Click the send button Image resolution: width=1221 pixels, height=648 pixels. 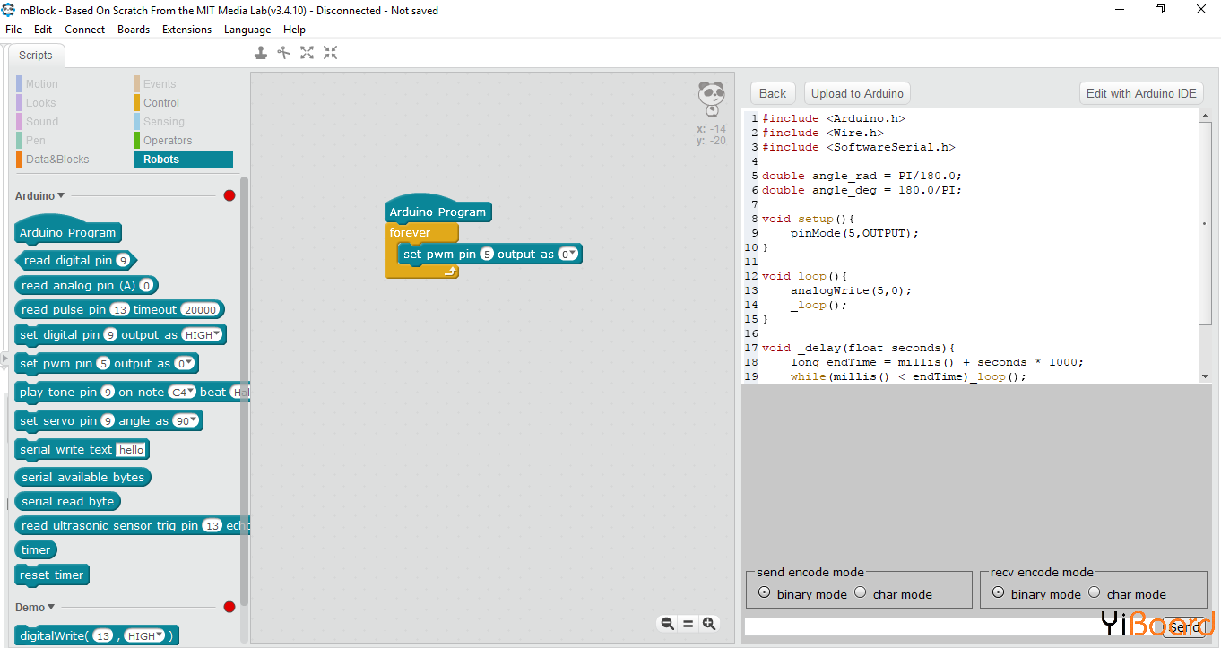(x=1183, y=627)
